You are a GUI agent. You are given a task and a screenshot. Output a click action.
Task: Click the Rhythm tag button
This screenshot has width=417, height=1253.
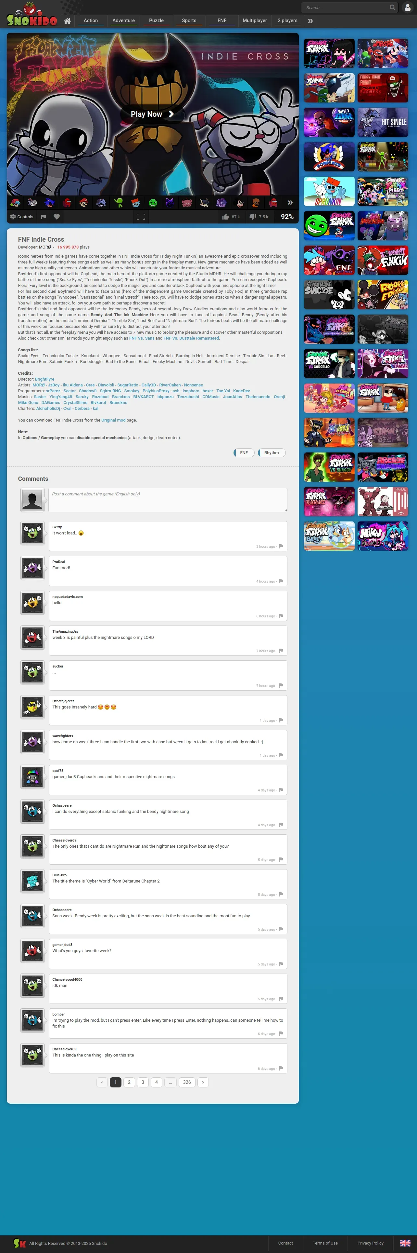(272, 453)
